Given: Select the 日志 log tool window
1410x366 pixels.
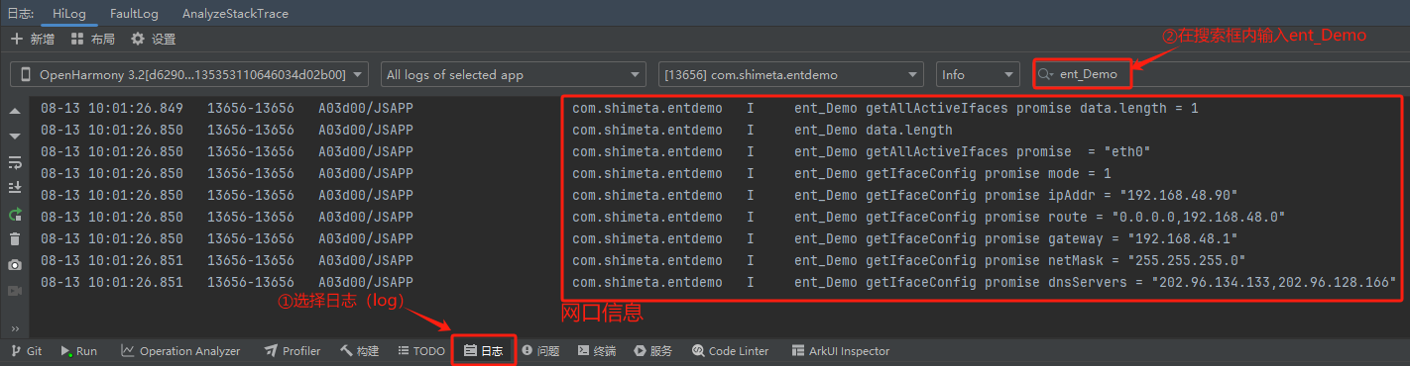Looking at the screenshot, I should [x=484, y=351].
